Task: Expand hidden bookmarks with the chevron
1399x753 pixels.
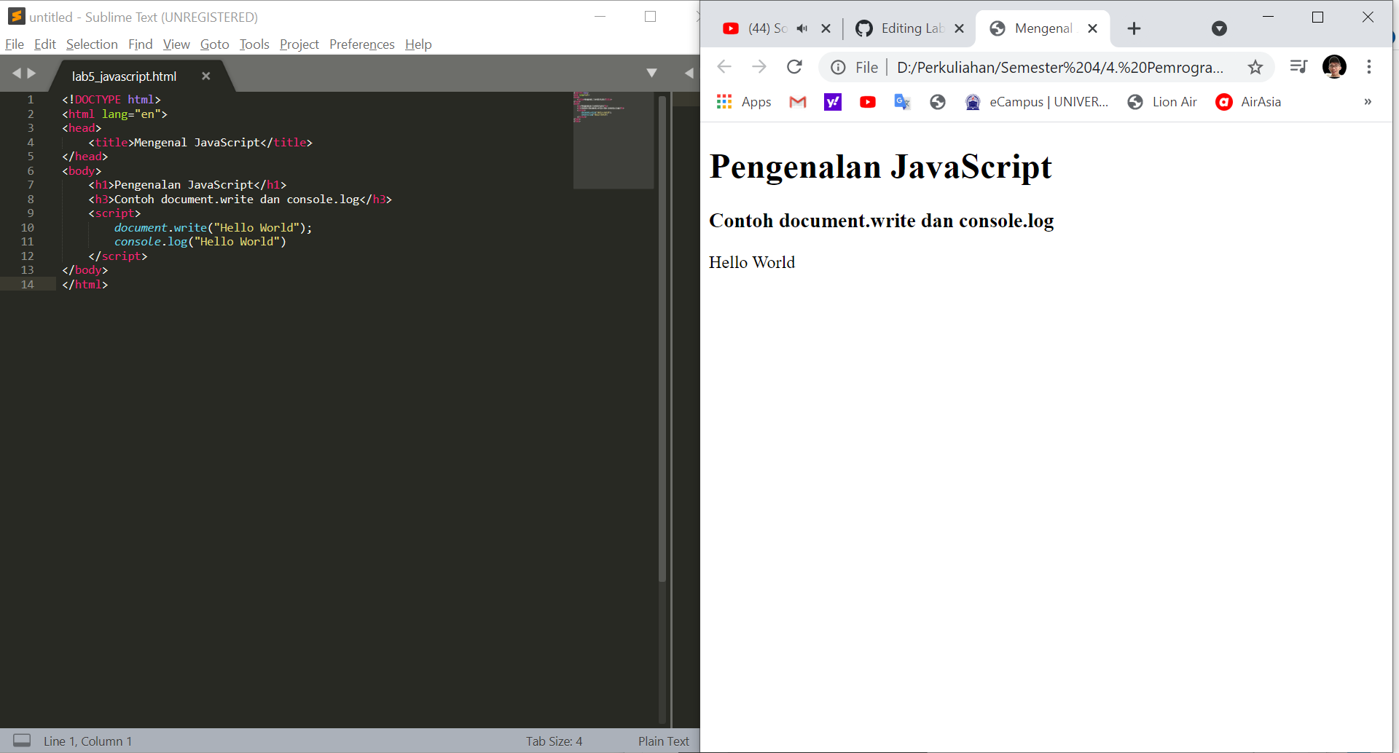Action: point(1367,102)
